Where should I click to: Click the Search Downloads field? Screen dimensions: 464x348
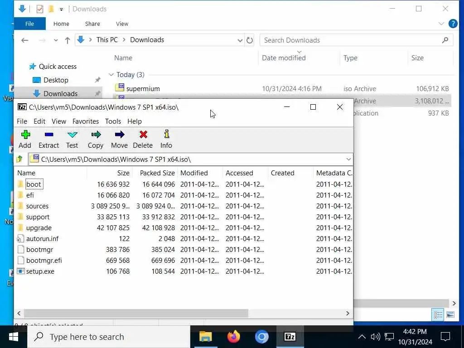pos(356,40)
